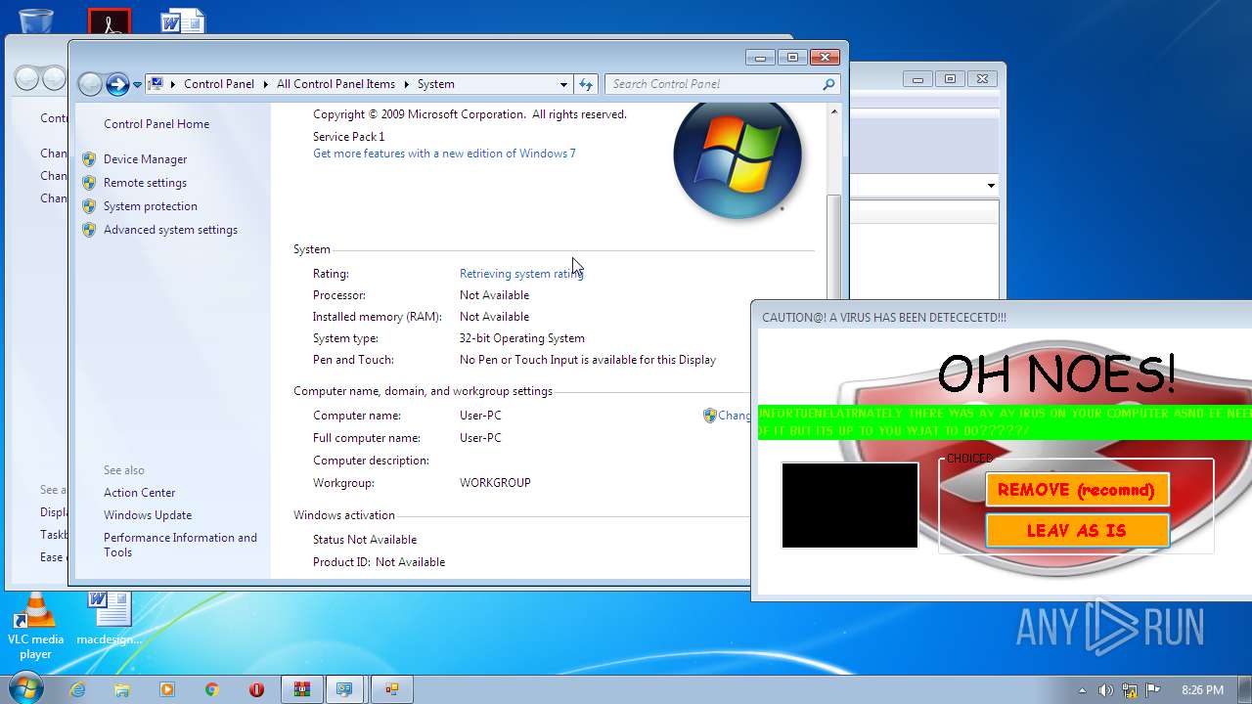1252x704 pixels.
Task: Switch to WinRAR taskbar button
Action: (x=302, y=689)
